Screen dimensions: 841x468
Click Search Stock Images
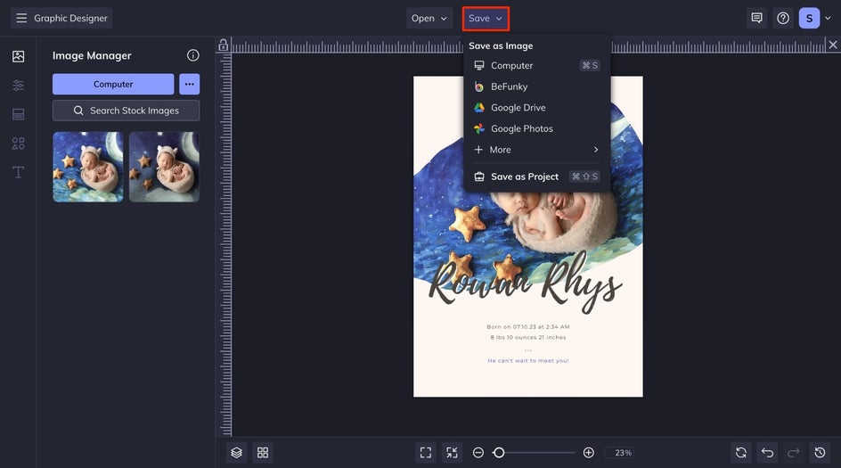tap(126, 111)
